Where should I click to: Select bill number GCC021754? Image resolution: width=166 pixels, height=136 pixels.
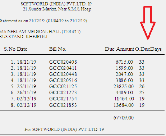(x=63, y=99)
